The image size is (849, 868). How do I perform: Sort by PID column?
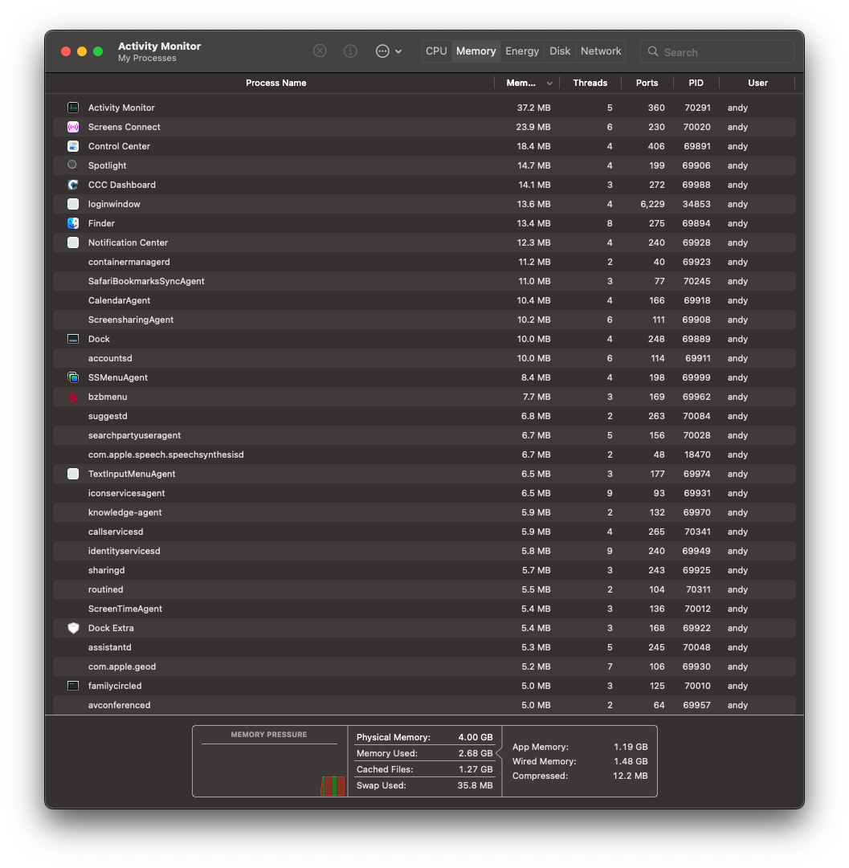[696, 83]
